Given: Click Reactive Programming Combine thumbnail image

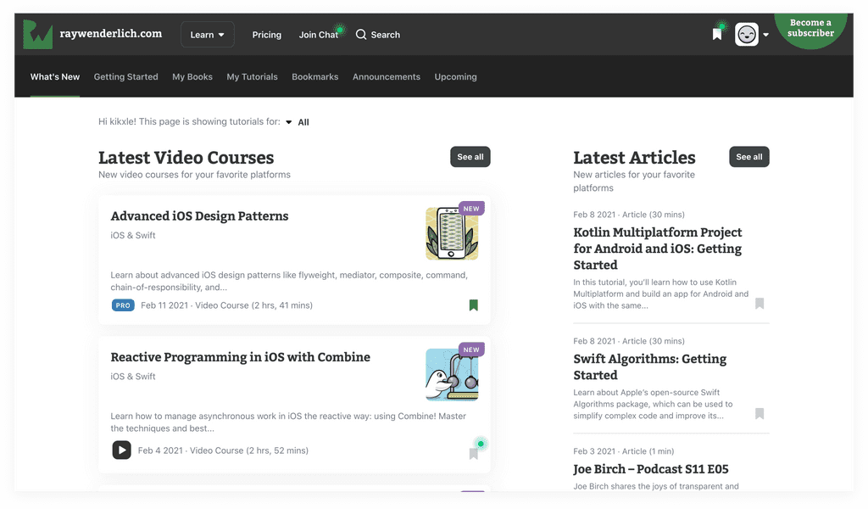Looking at the screenshot, I should tap(452, 374).
